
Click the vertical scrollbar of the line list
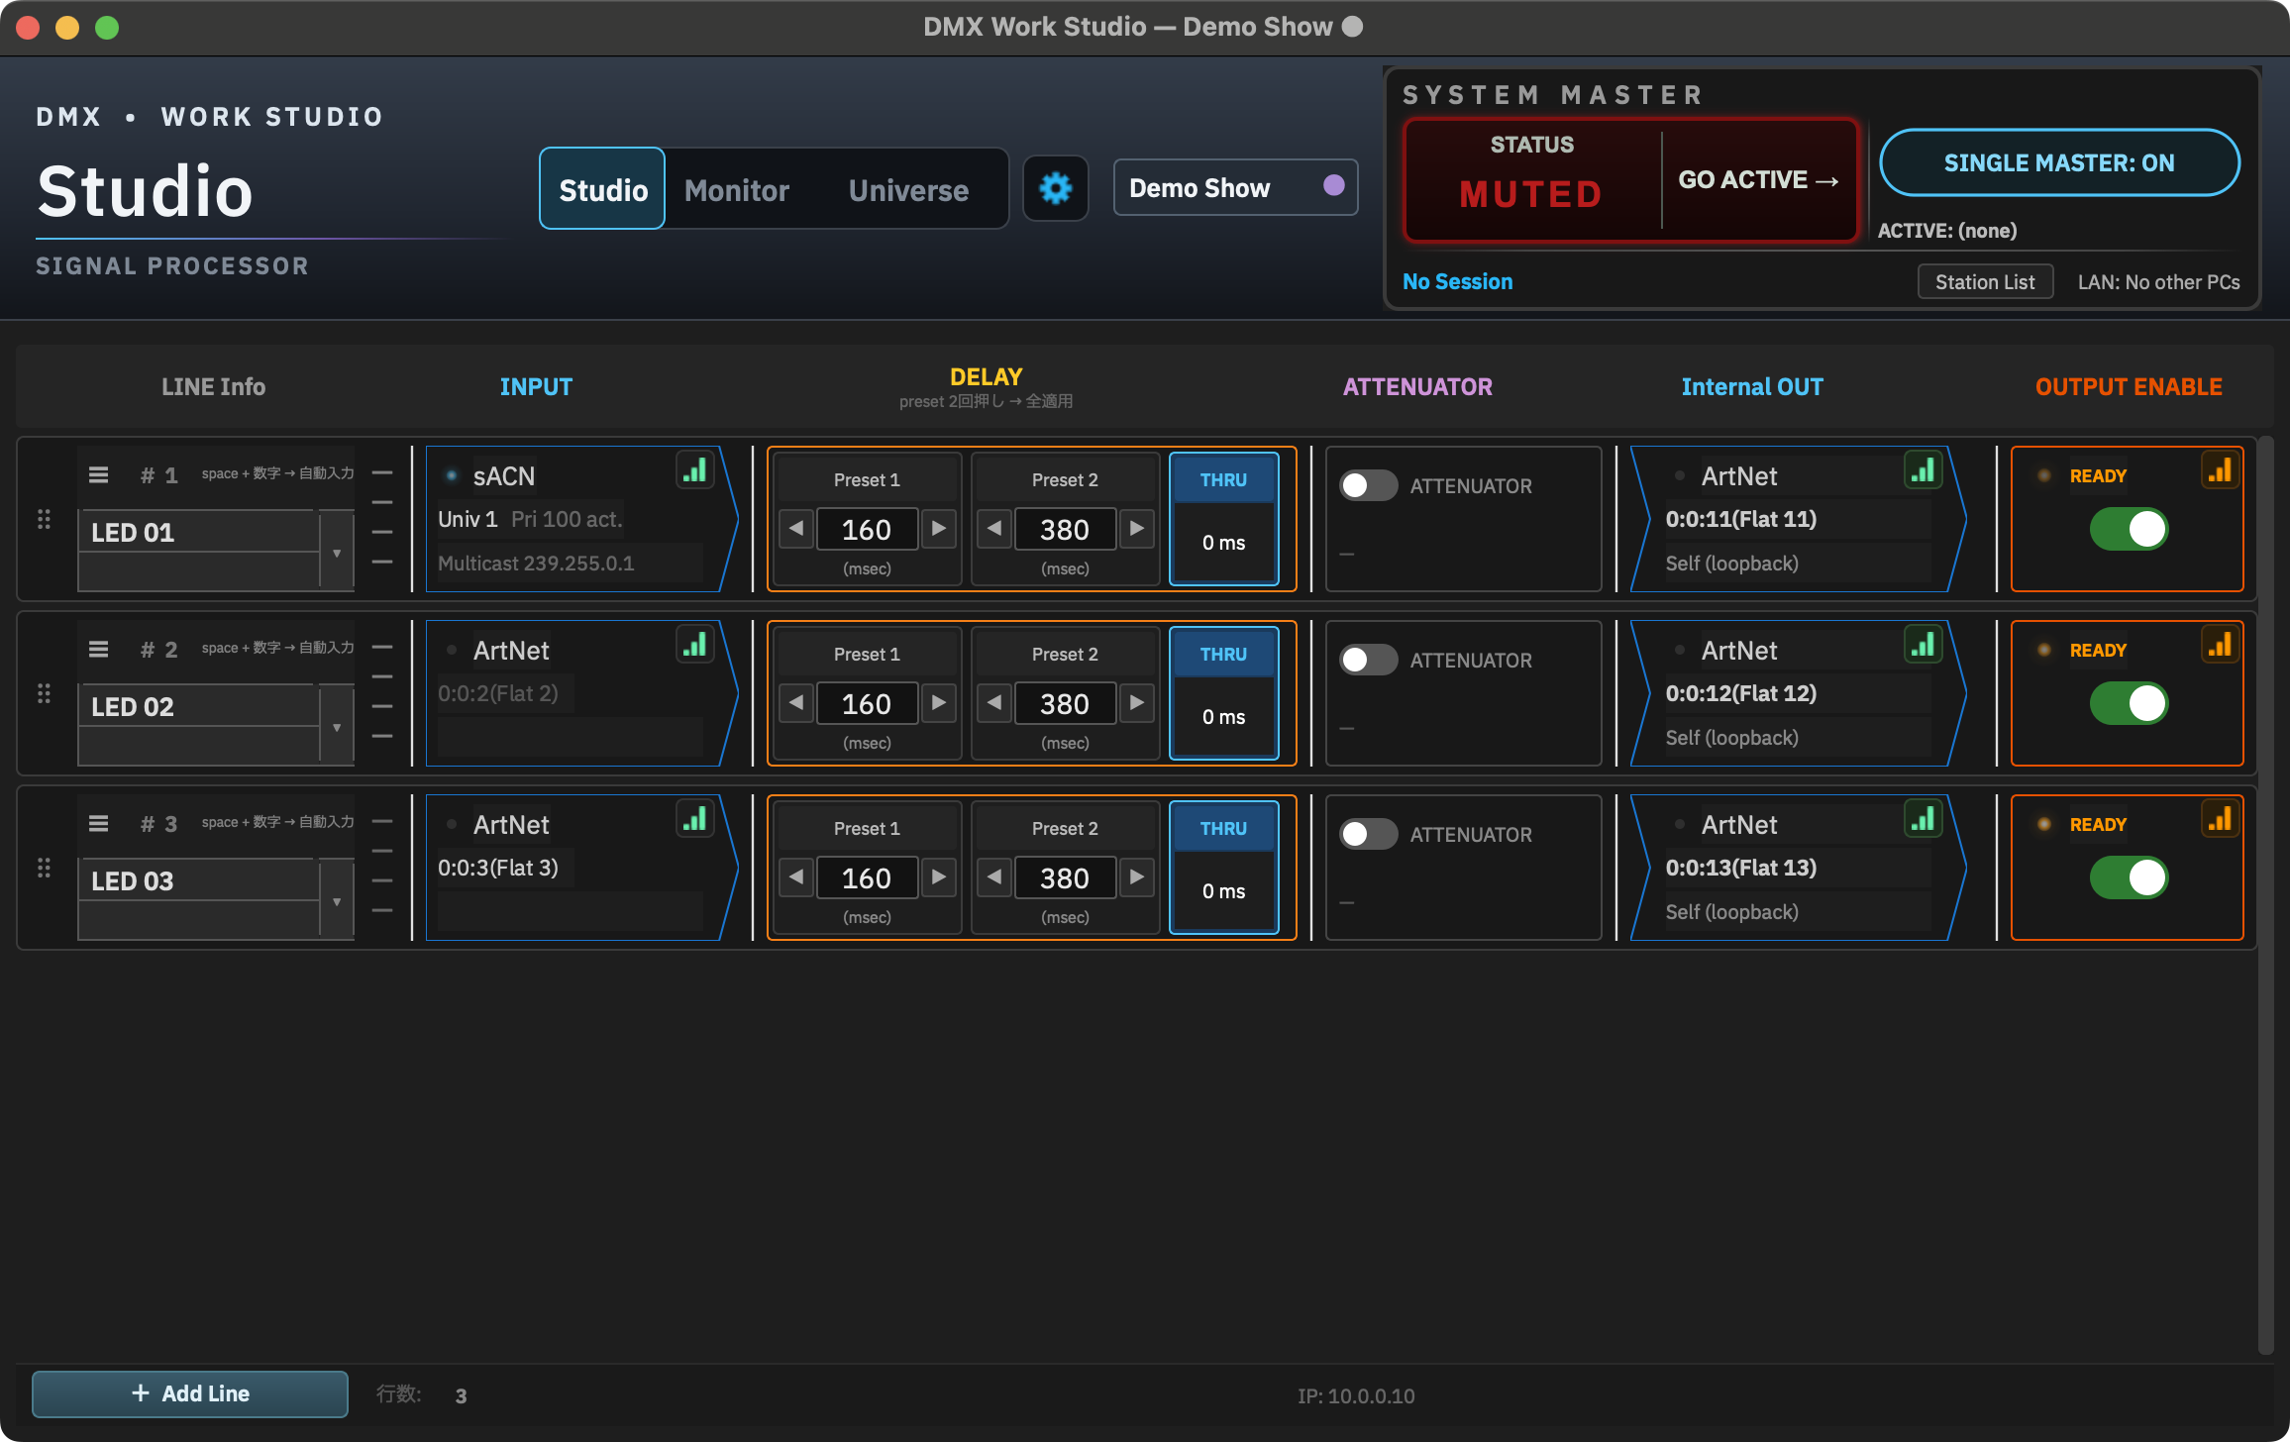[2265, 895]
